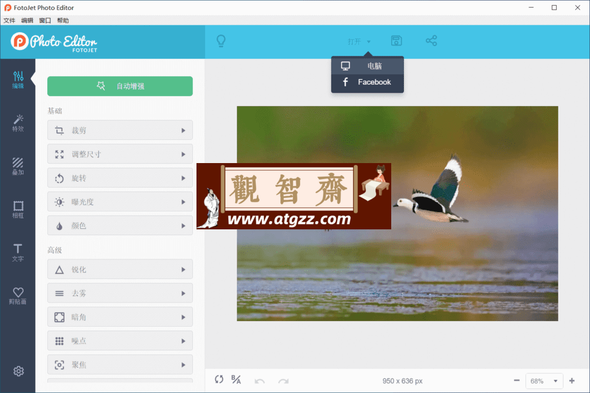Expand the 调整尺寸 resize panel

[120, 154]
